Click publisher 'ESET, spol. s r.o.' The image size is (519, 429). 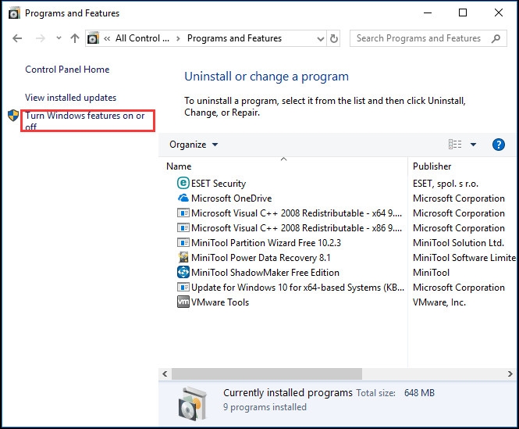click(446, 184)
